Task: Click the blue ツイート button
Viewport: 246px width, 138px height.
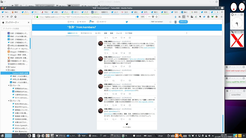Action: (x=183, y=22)
